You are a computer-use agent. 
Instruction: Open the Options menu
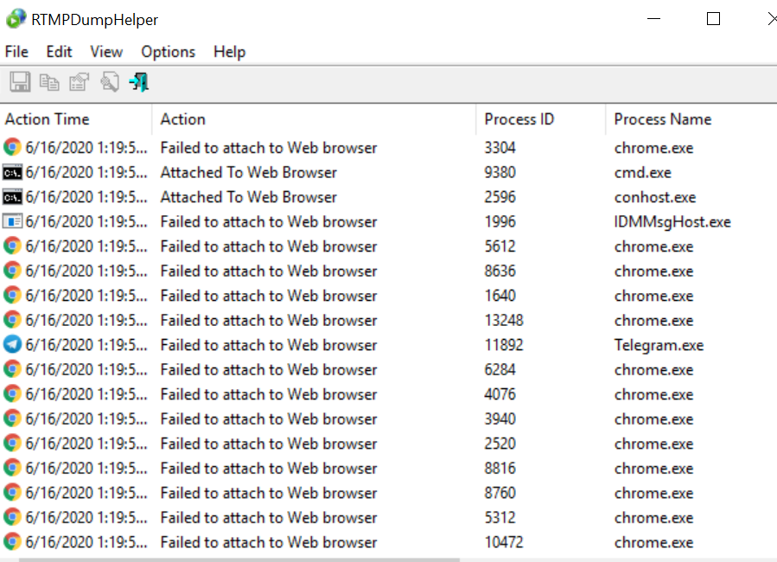point(168,52)
